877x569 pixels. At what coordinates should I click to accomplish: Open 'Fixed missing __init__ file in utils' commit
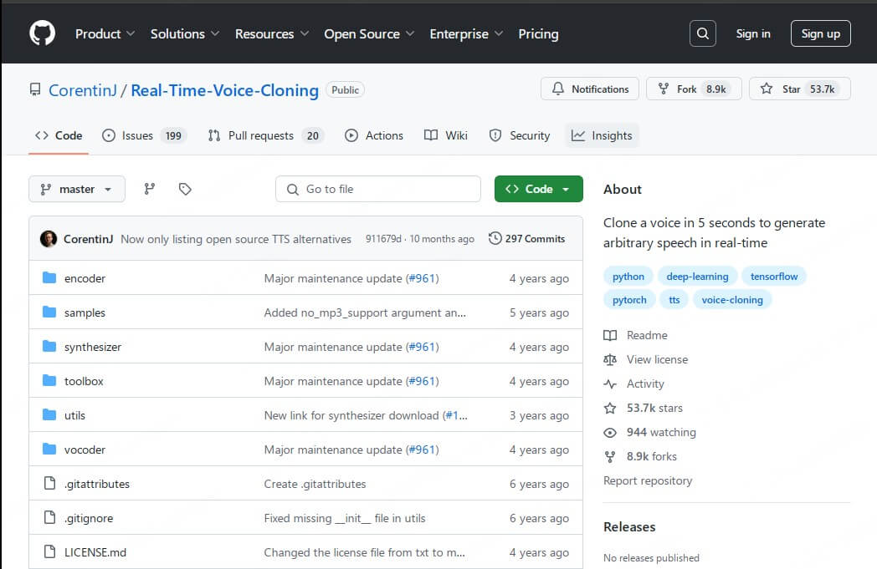click(x=345, y=518)
